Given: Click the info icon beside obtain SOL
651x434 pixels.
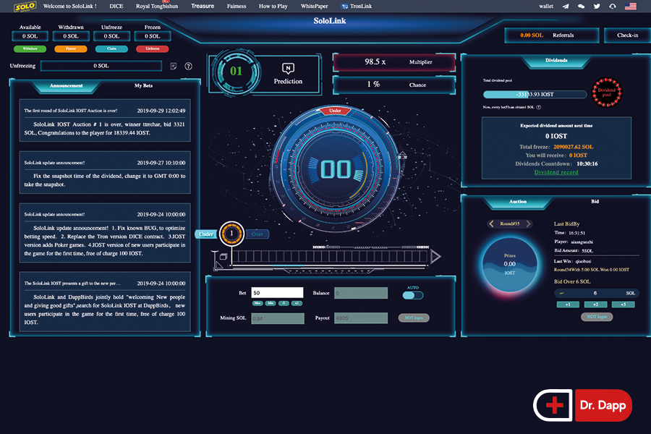Looking at the screenshot, I should [x=538, y=107].
